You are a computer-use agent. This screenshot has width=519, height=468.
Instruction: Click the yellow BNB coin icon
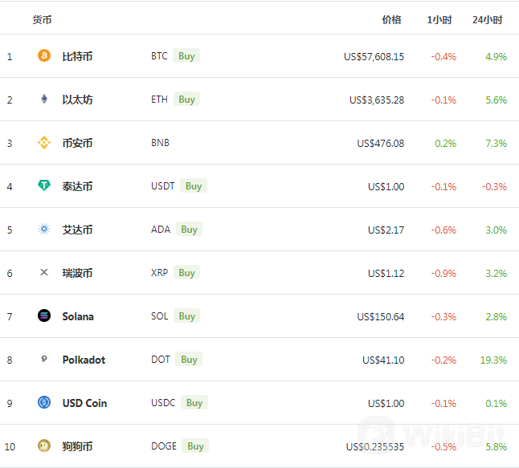44,143
